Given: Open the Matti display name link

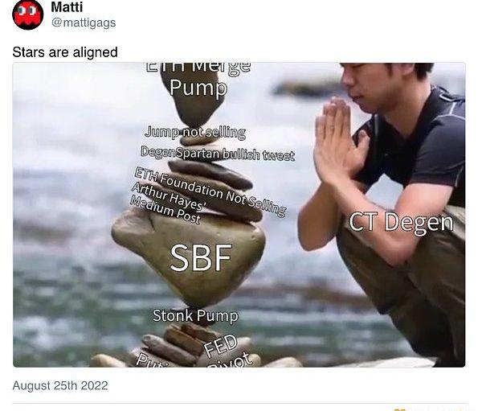Looking at the screenshot, I should pyautogui.click(x=67, y=7).
